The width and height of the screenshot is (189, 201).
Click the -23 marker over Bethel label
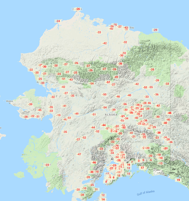click(47, 165)
